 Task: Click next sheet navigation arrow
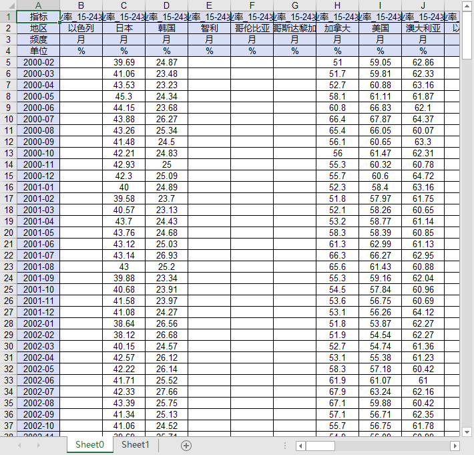pos(39,446)
